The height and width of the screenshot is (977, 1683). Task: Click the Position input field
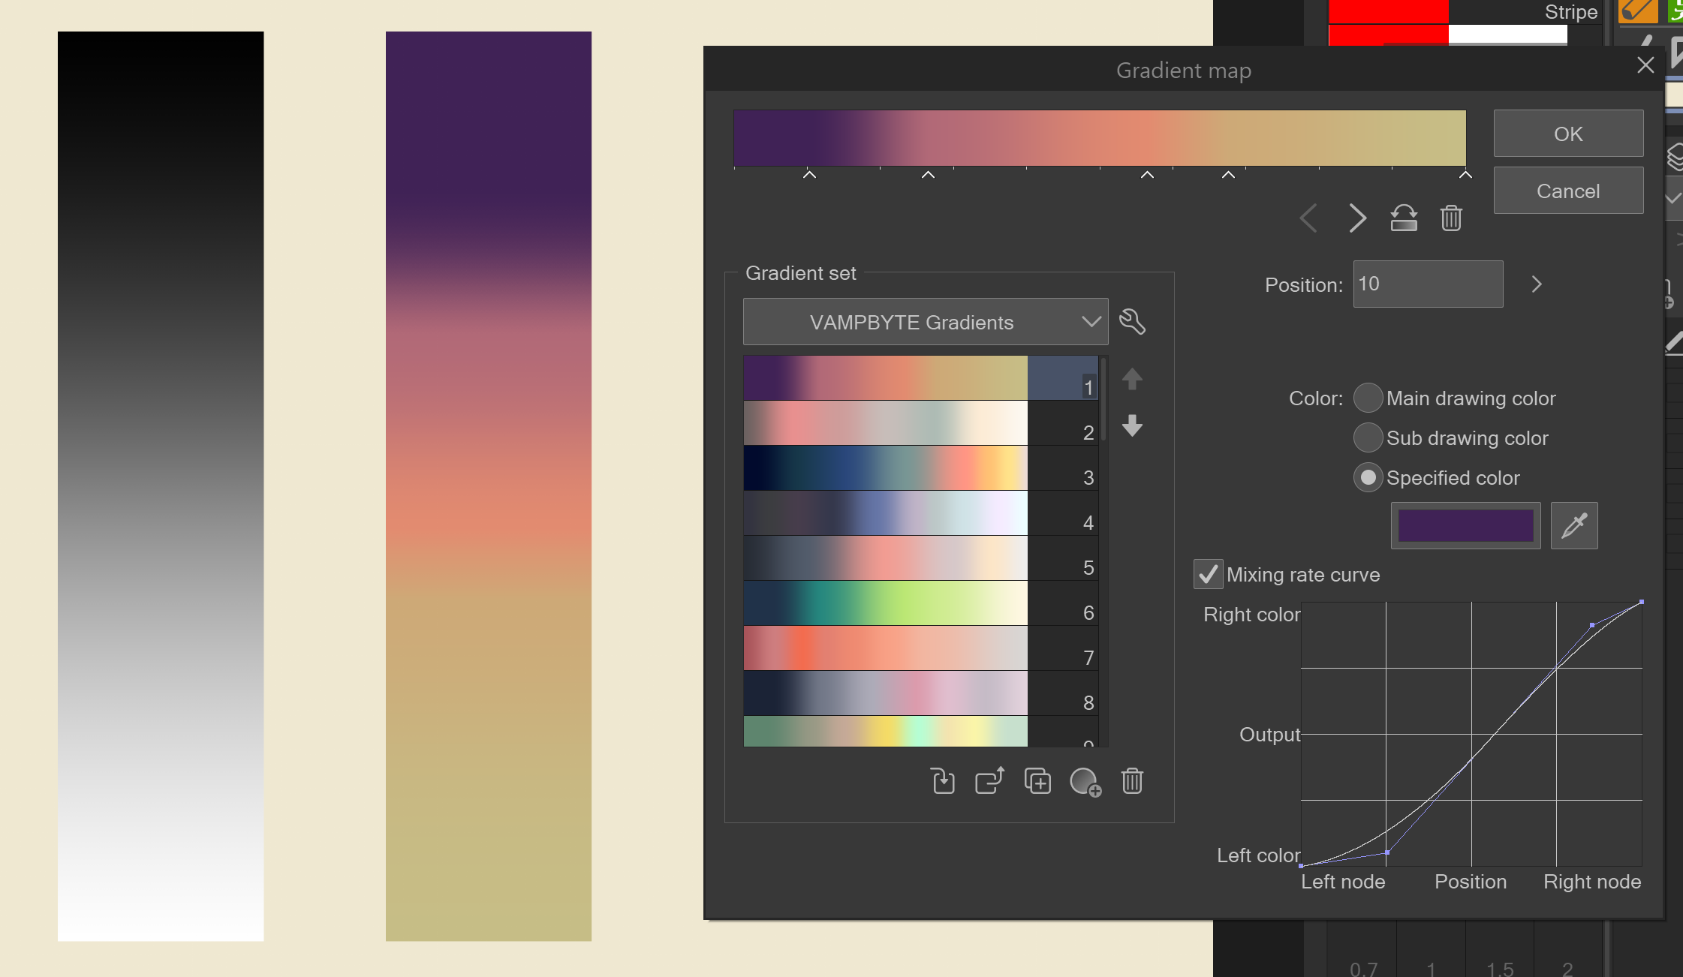pos(1429,283)
